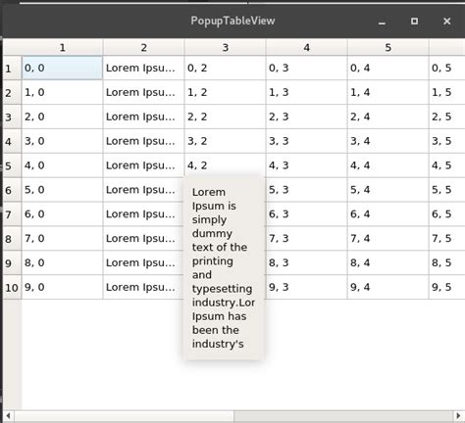Select row header 10
This screenshot has height=423, width=465.
click(12, 287)
